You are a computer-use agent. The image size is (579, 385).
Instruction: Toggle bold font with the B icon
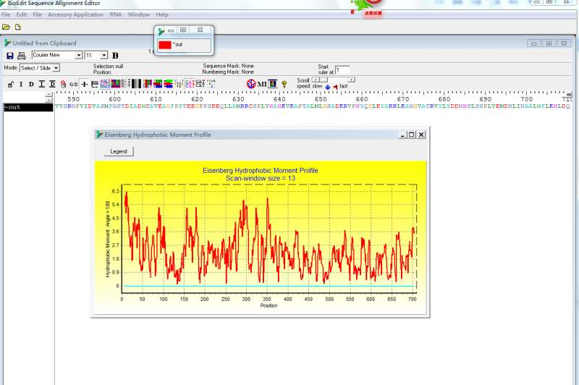pyautogui.click(x=115, y=56)
